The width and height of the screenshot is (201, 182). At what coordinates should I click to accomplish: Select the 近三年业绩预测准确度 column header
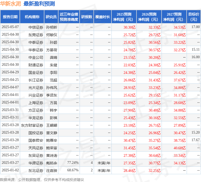click(69, 17)
